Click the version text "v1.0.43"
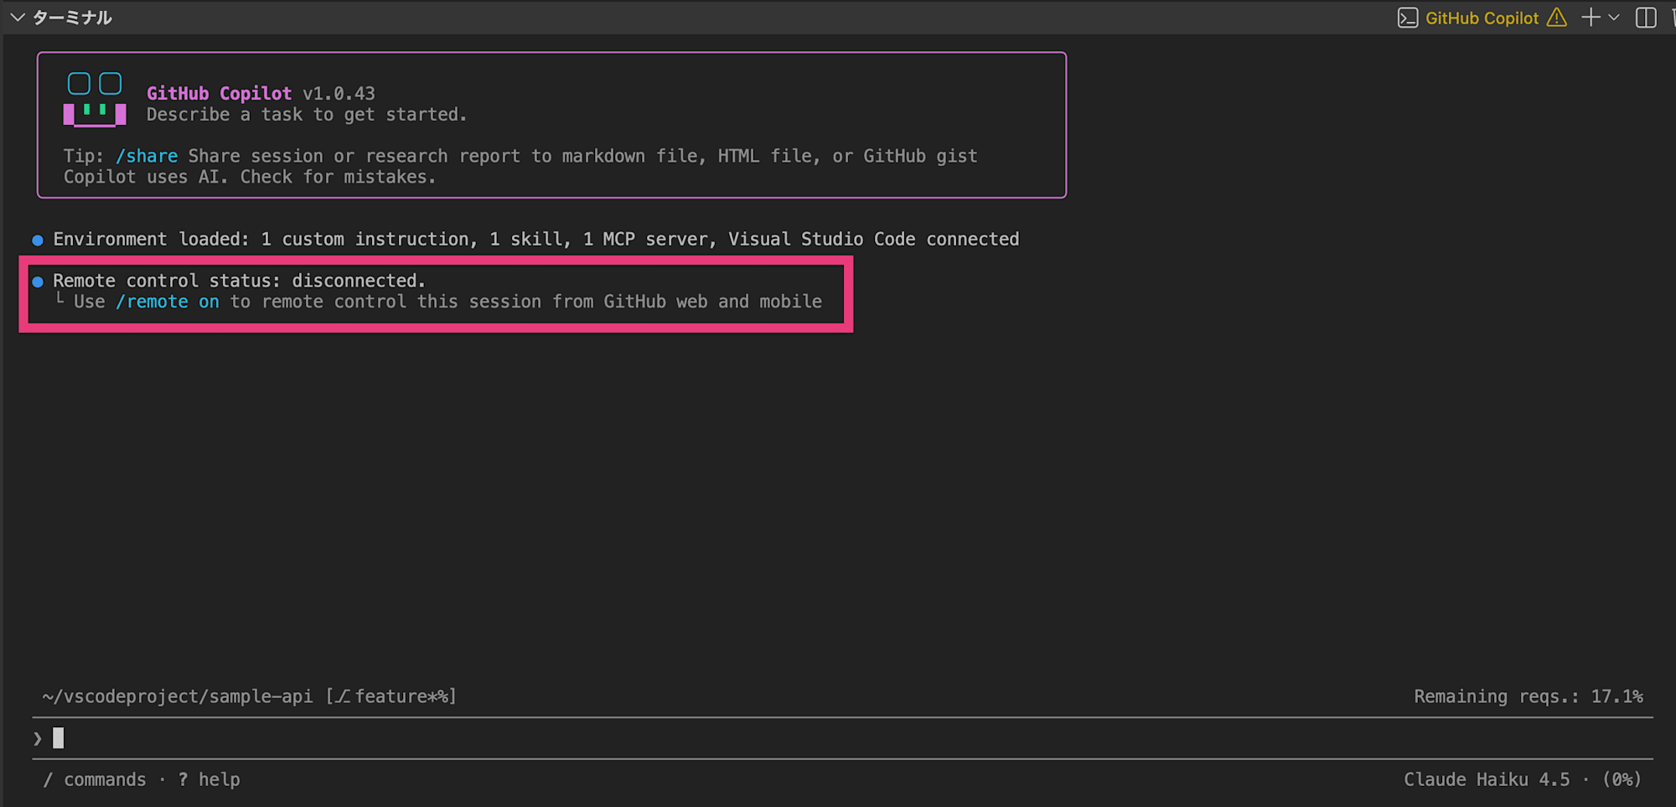Image resolution: width=1676 pixels, height=807 pixels. [339, 93]
